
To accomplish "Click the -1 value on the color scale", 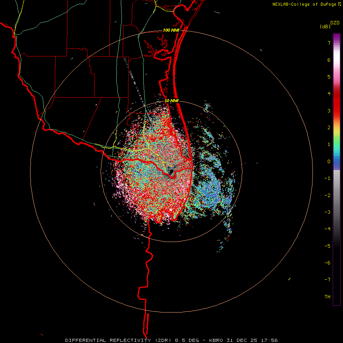I will (x=327, y=178).
